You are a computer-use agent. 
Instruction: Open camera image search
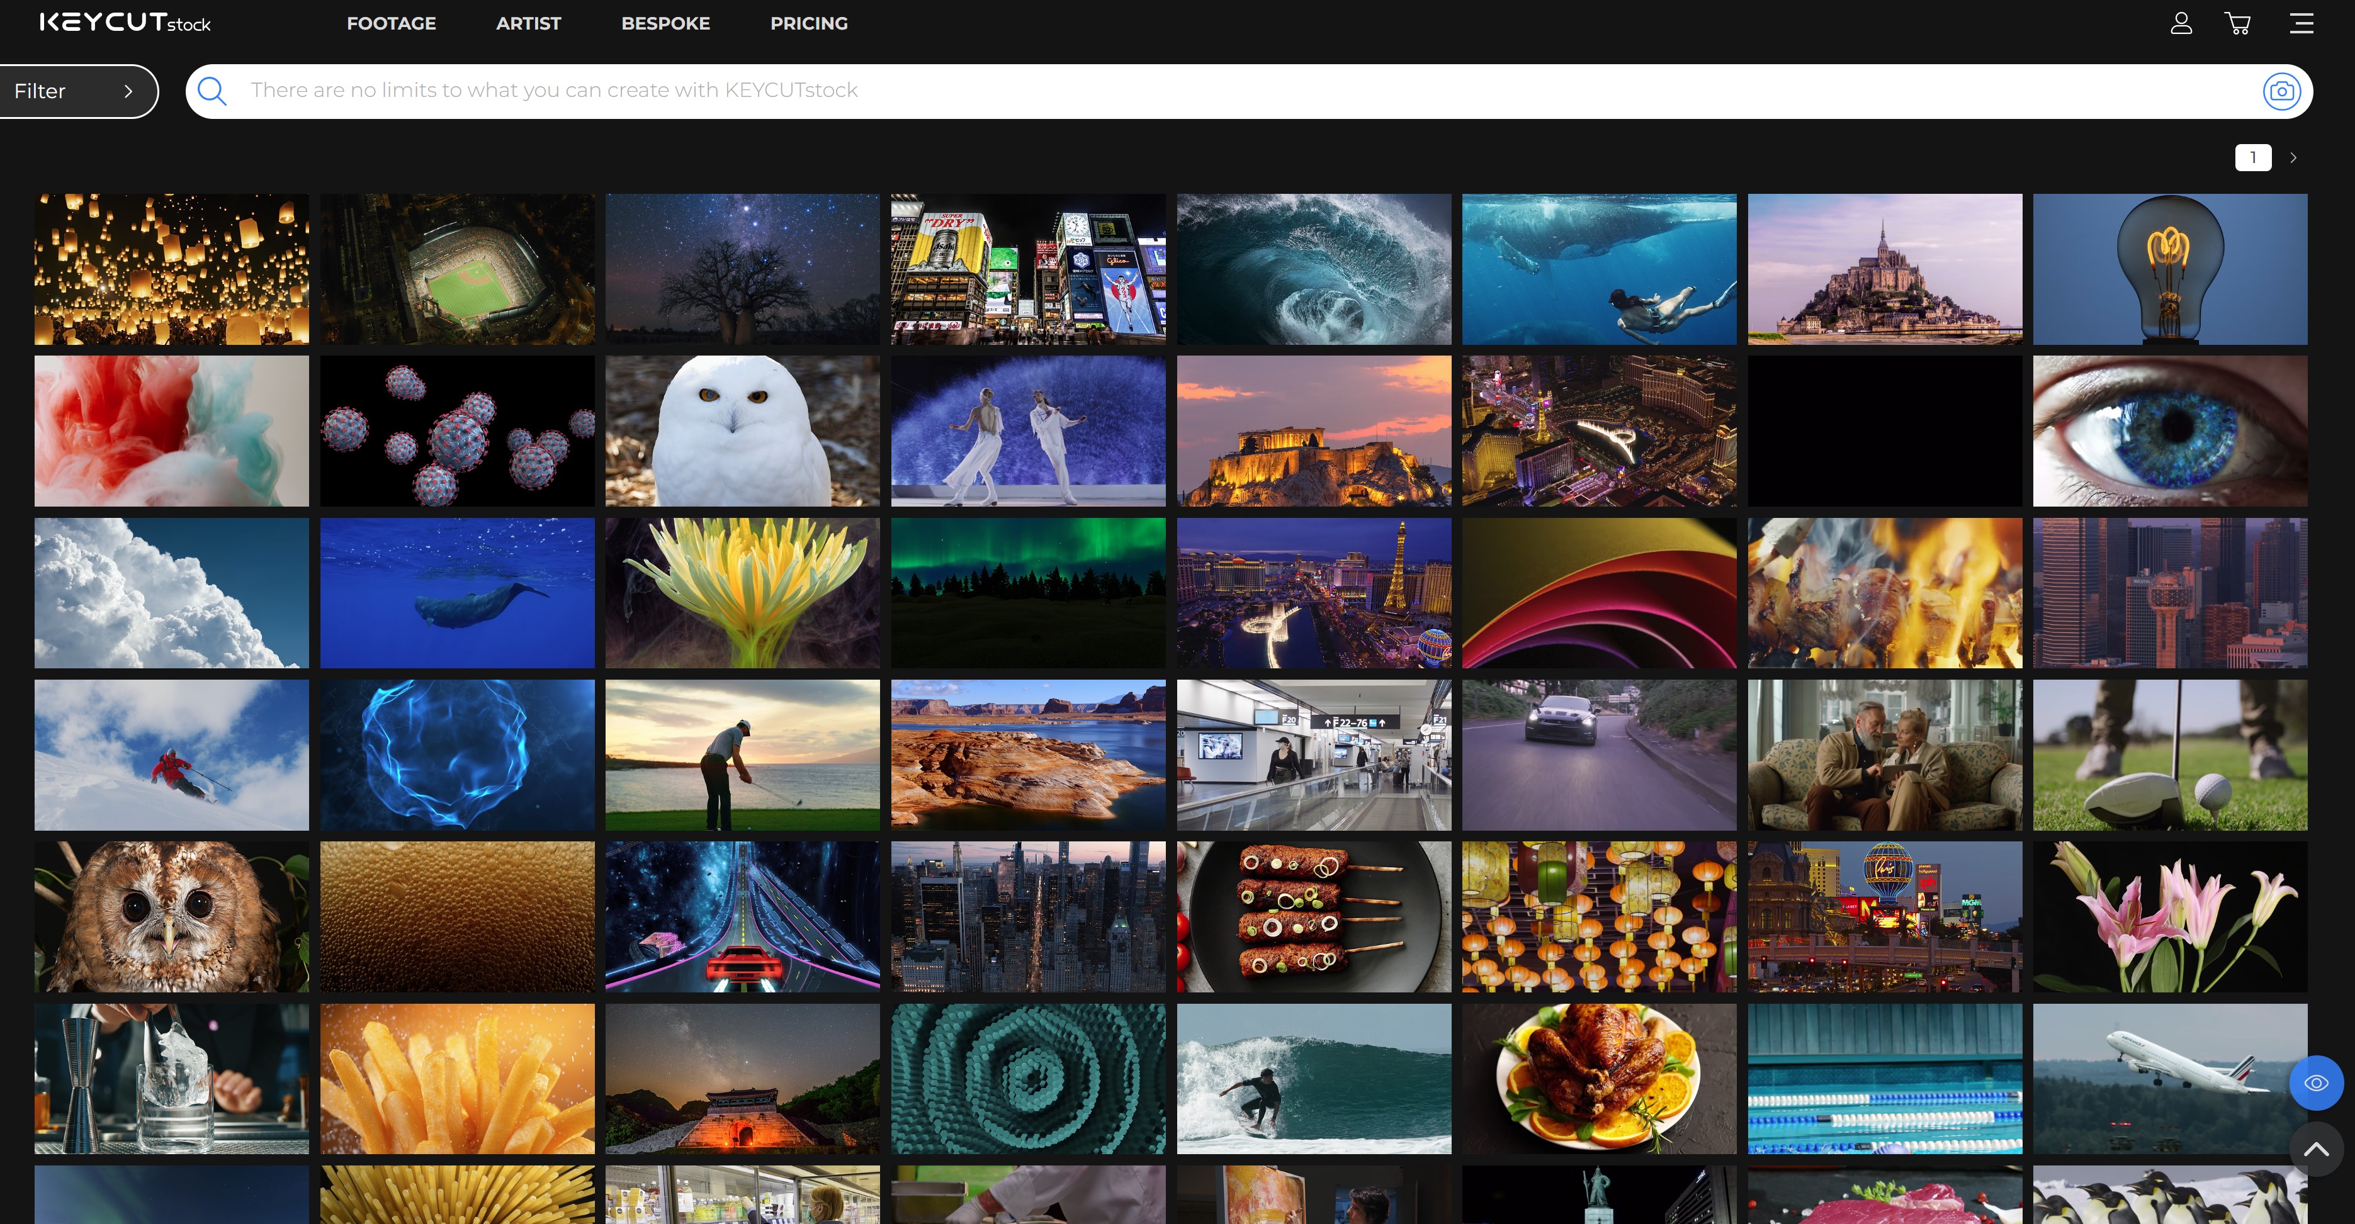(x=2281, y=91)
